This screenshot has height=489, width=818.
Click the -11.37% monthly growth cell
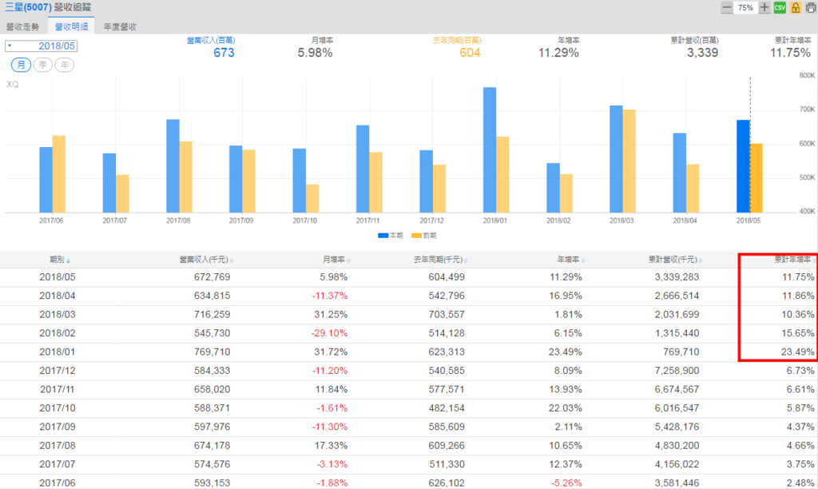point(330,296)
